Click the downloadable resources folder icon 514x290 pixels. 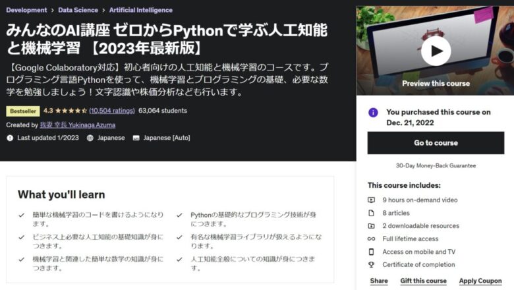click(x=371, y=226)
